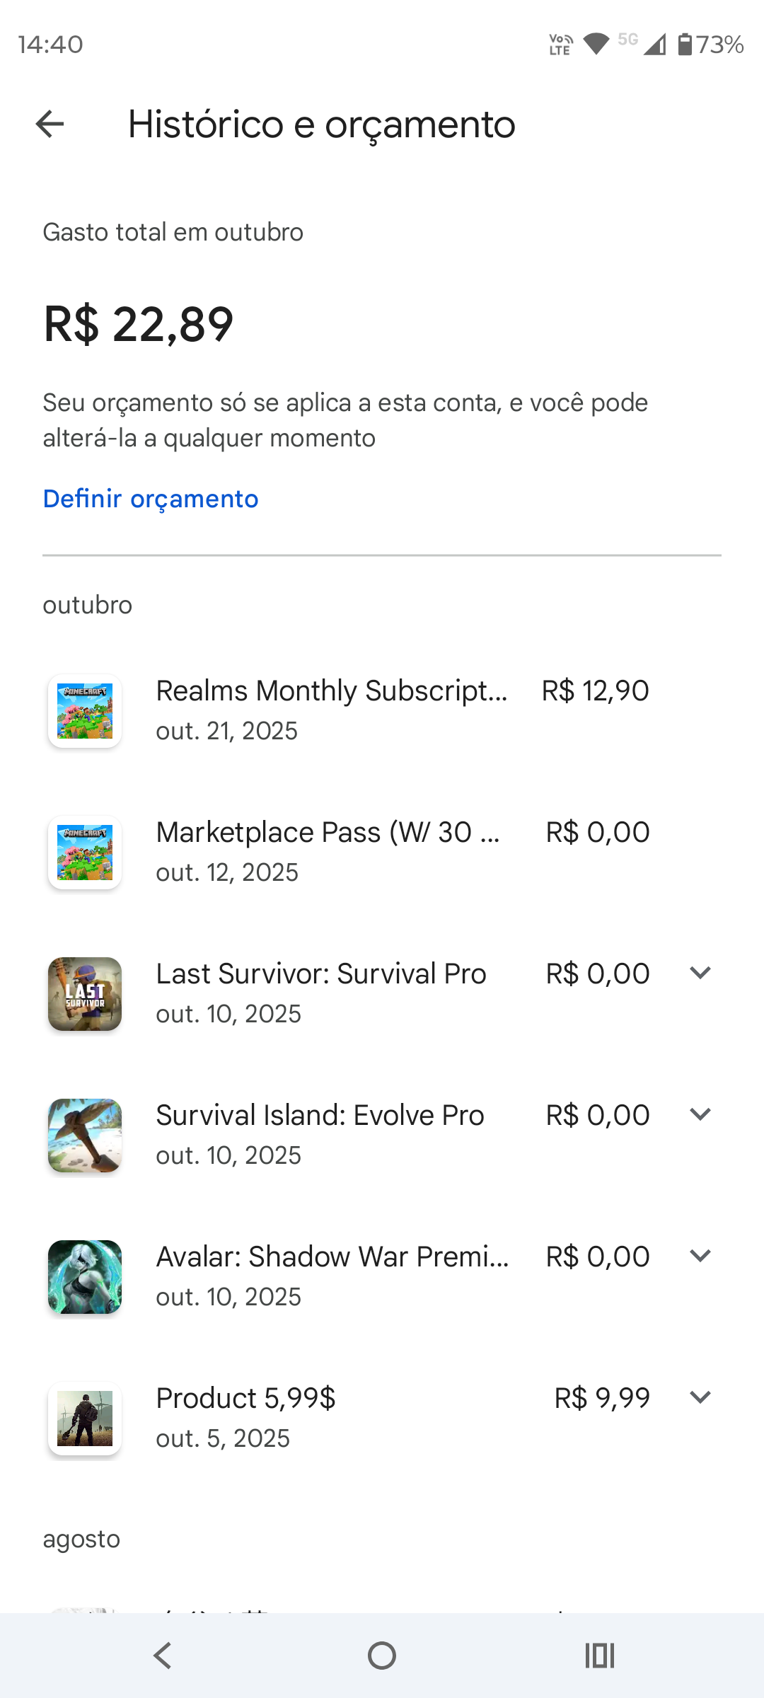Tap the R$ 12,90 purchase amount
The image size is (764, 1698).
tap(595, 691)
